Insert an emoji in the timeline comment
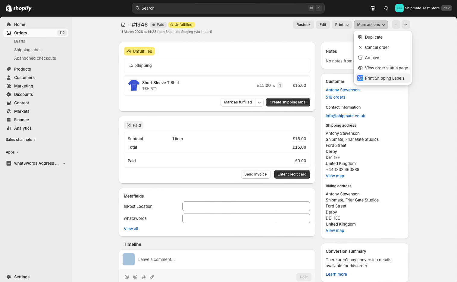The width and height of the screenshot is (457, 282). point(127,277)
